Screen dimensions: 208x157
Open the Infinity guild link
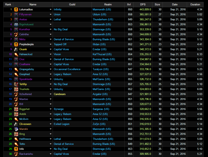pyautogui.click(x=57, y=9)
